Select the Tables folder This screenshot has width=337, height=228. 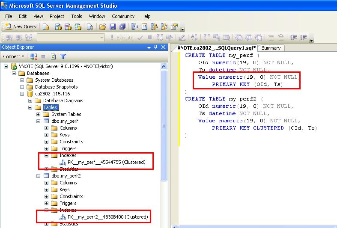point(50,107)
